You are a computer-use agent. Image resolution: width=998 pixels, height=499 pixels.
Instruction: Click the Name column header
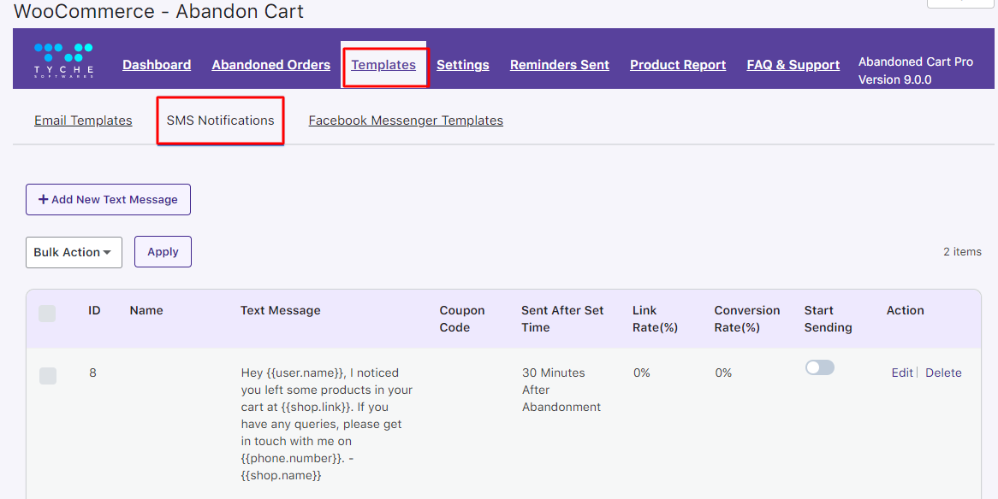tap(146, 310)
